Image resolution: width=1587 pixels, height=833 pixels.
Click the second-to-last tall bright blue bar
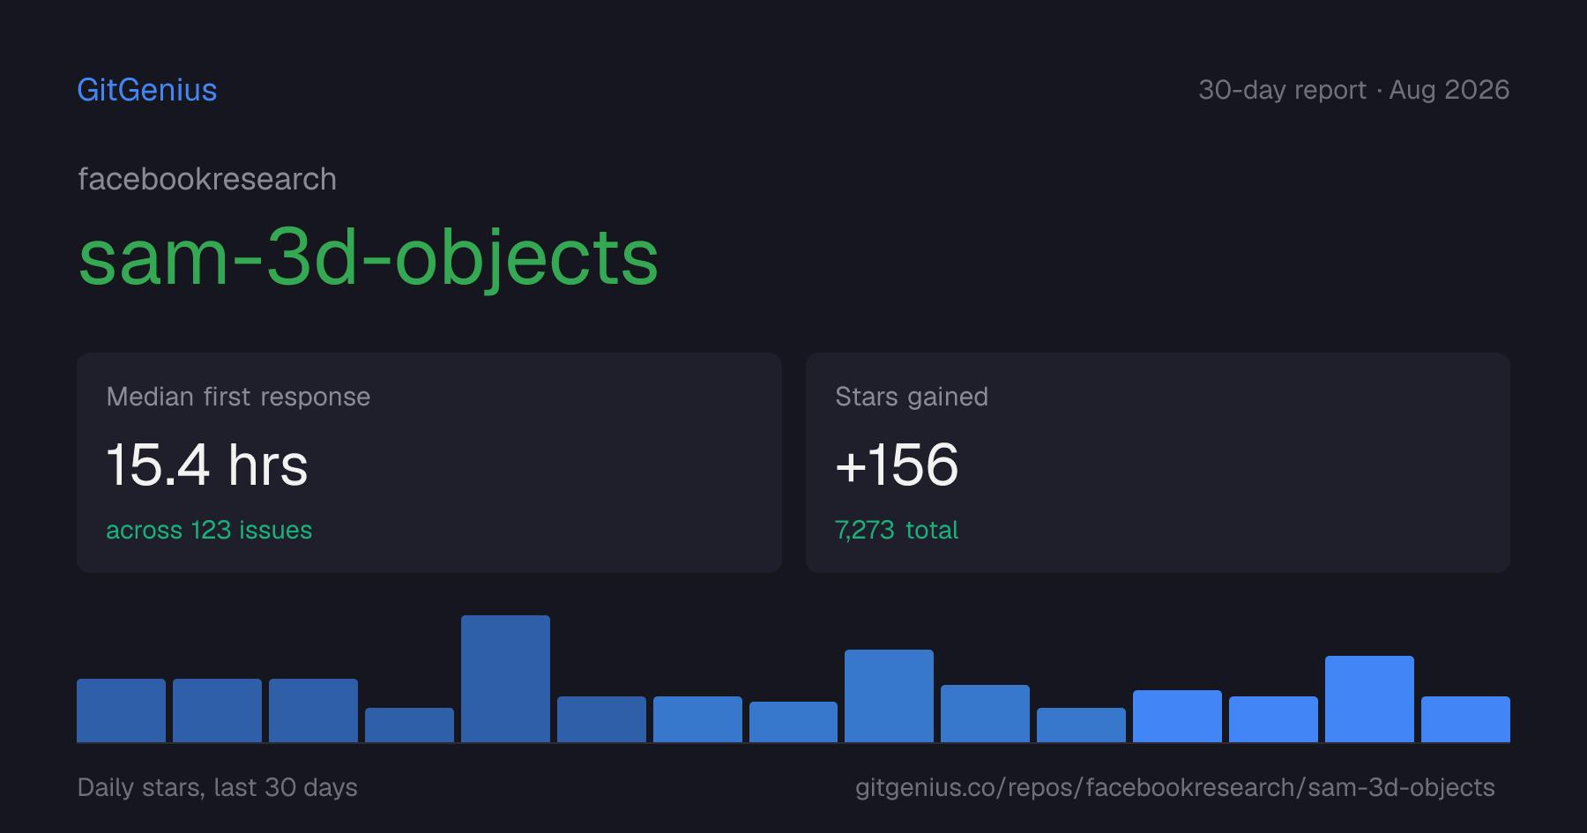coord(1369,699)
